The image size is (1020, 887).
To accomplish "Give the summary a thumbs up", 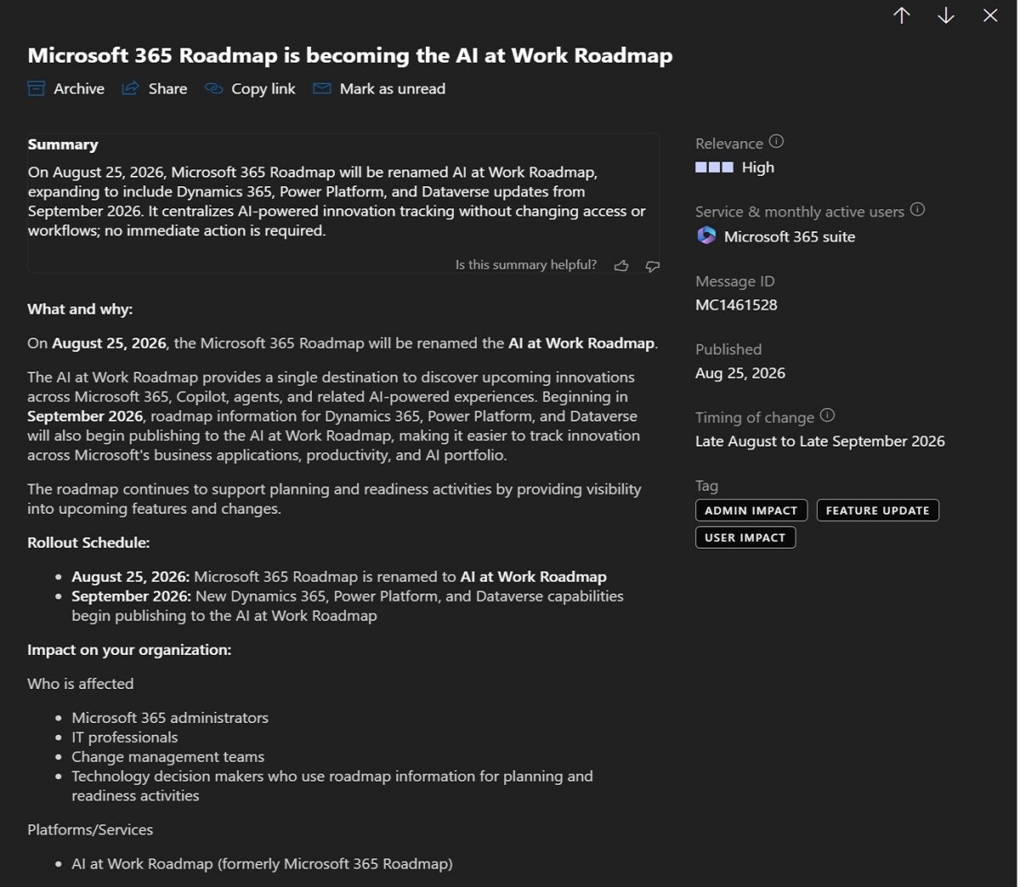I will pyautogui.click(x=621, y=265).
